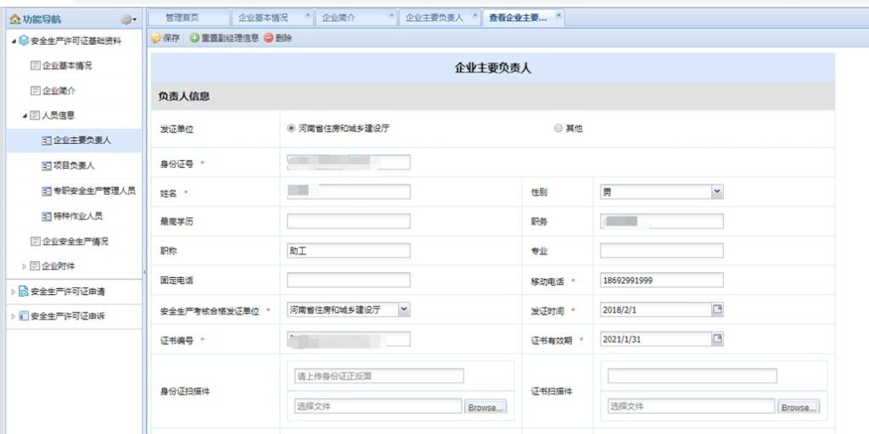Click the red 删除 delete icon
The width and height of the screenshot is (869, 434).
(278, 38)
